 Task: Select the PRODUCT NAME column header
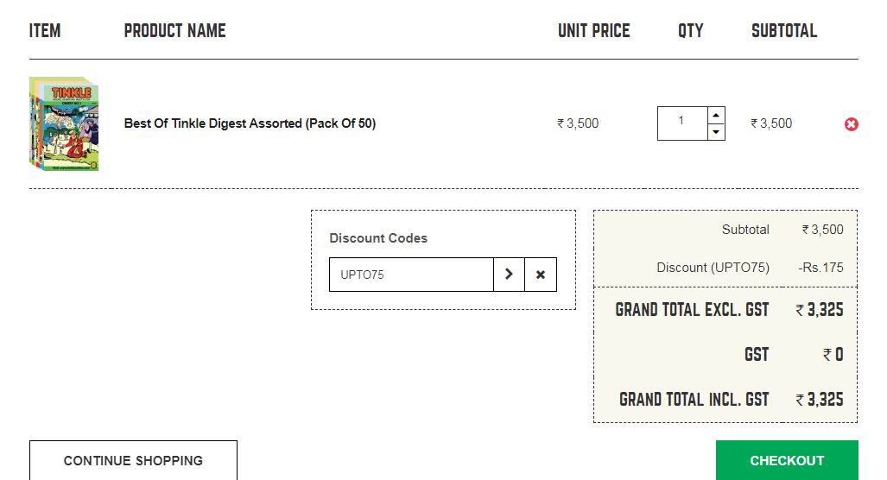pos(174,31)
